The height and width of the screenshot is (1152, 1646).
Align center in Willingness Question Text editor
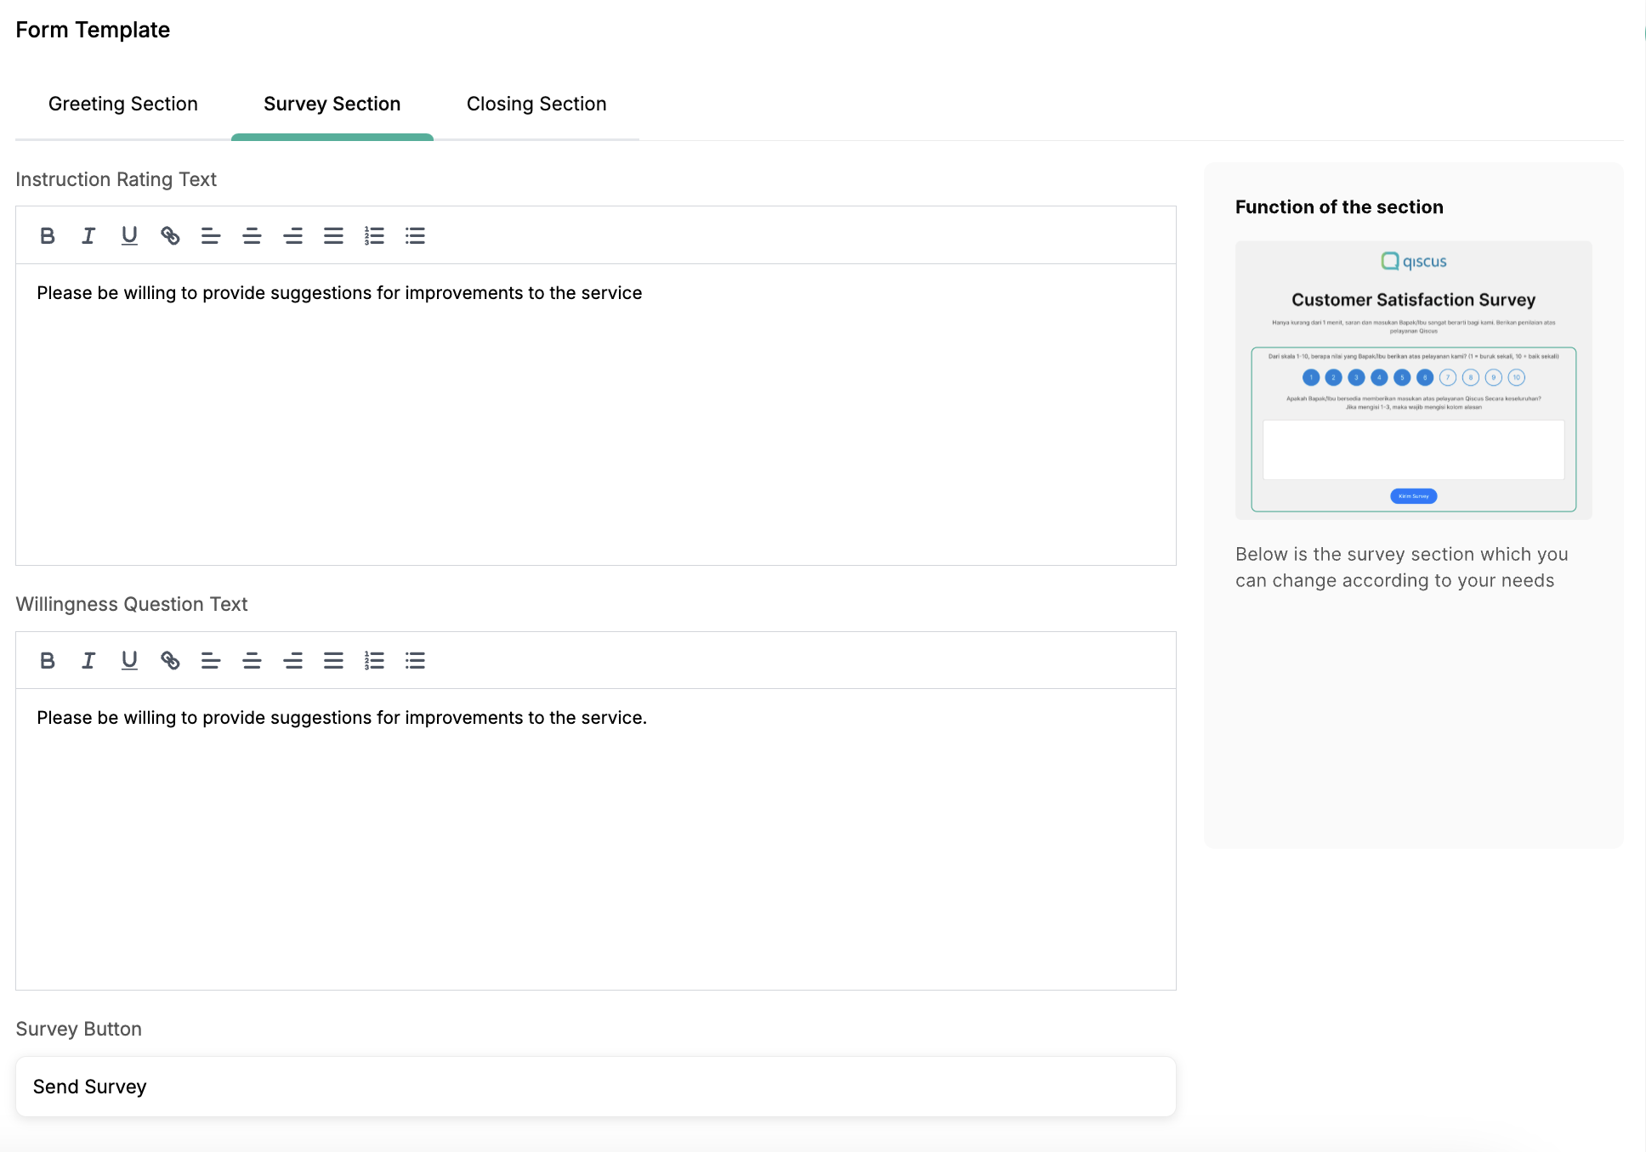point(252,660)
